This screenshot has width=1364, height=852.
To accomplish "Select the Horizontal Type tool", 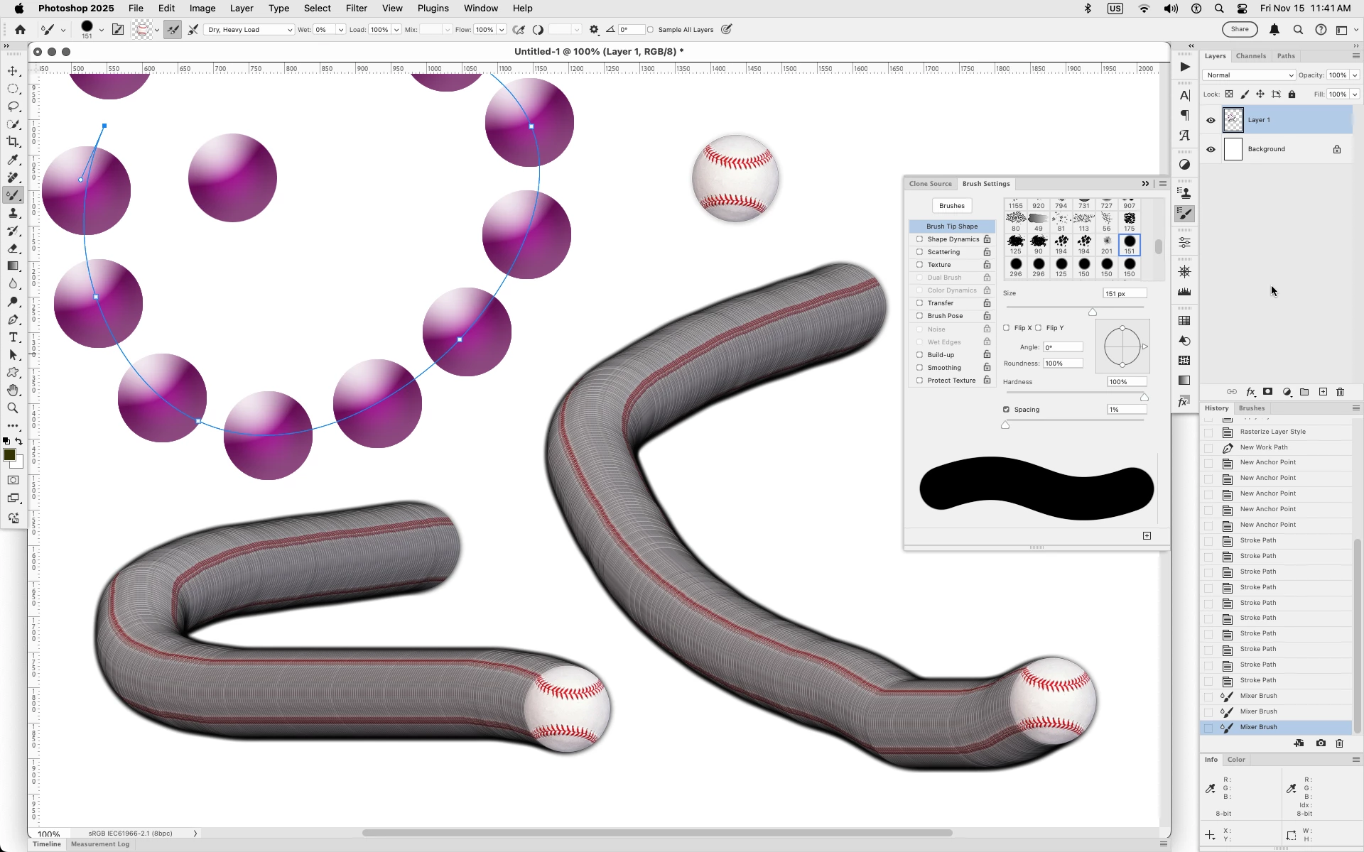I will coord(13,337).
